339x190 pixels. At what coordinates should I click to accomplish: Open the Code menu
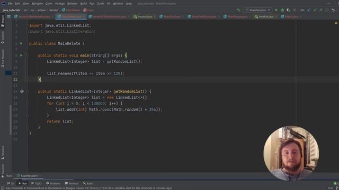(x=49, y=4)
